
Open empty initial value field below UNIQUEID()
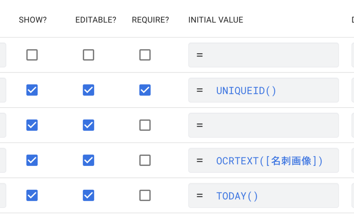point(263,125)
